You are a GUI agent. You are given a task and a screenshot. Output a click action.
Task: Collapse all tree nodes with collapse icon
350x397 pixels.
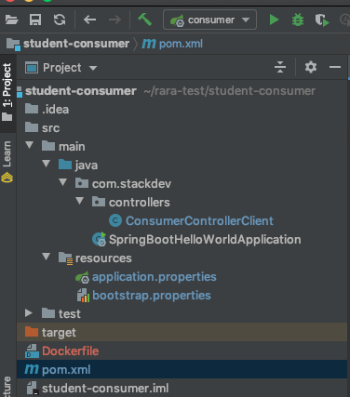pyautogui.click(x=280, y=67)
